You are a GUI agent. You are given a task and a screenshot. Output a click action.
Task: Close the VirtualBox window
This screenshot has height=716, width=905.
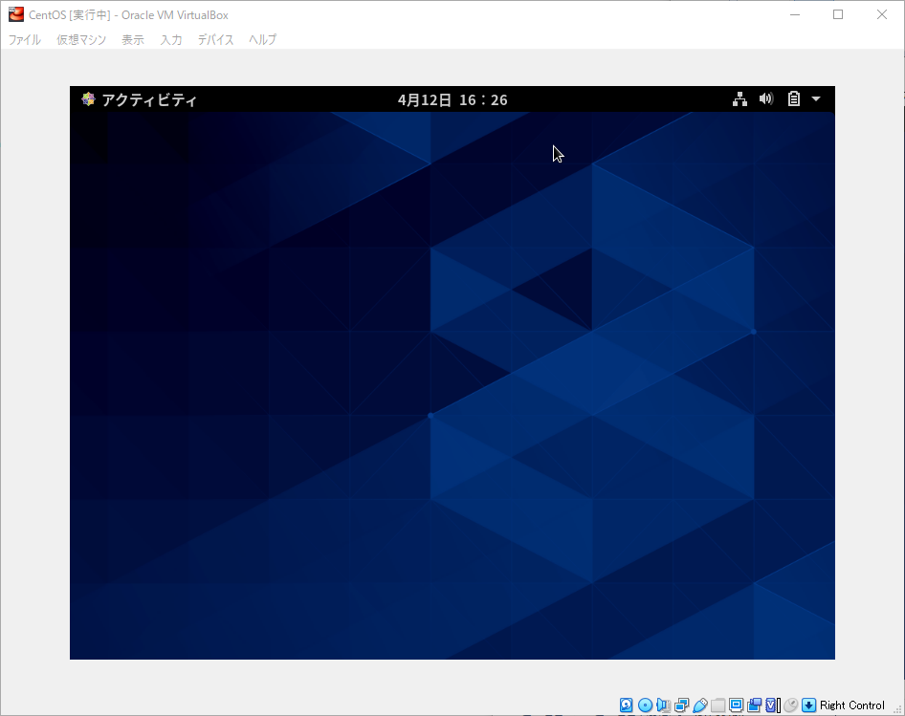click(882, 14)
